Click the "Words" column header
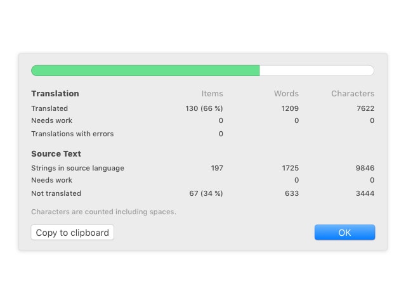This screenshot has height=303, width=406. pos(286,94)
